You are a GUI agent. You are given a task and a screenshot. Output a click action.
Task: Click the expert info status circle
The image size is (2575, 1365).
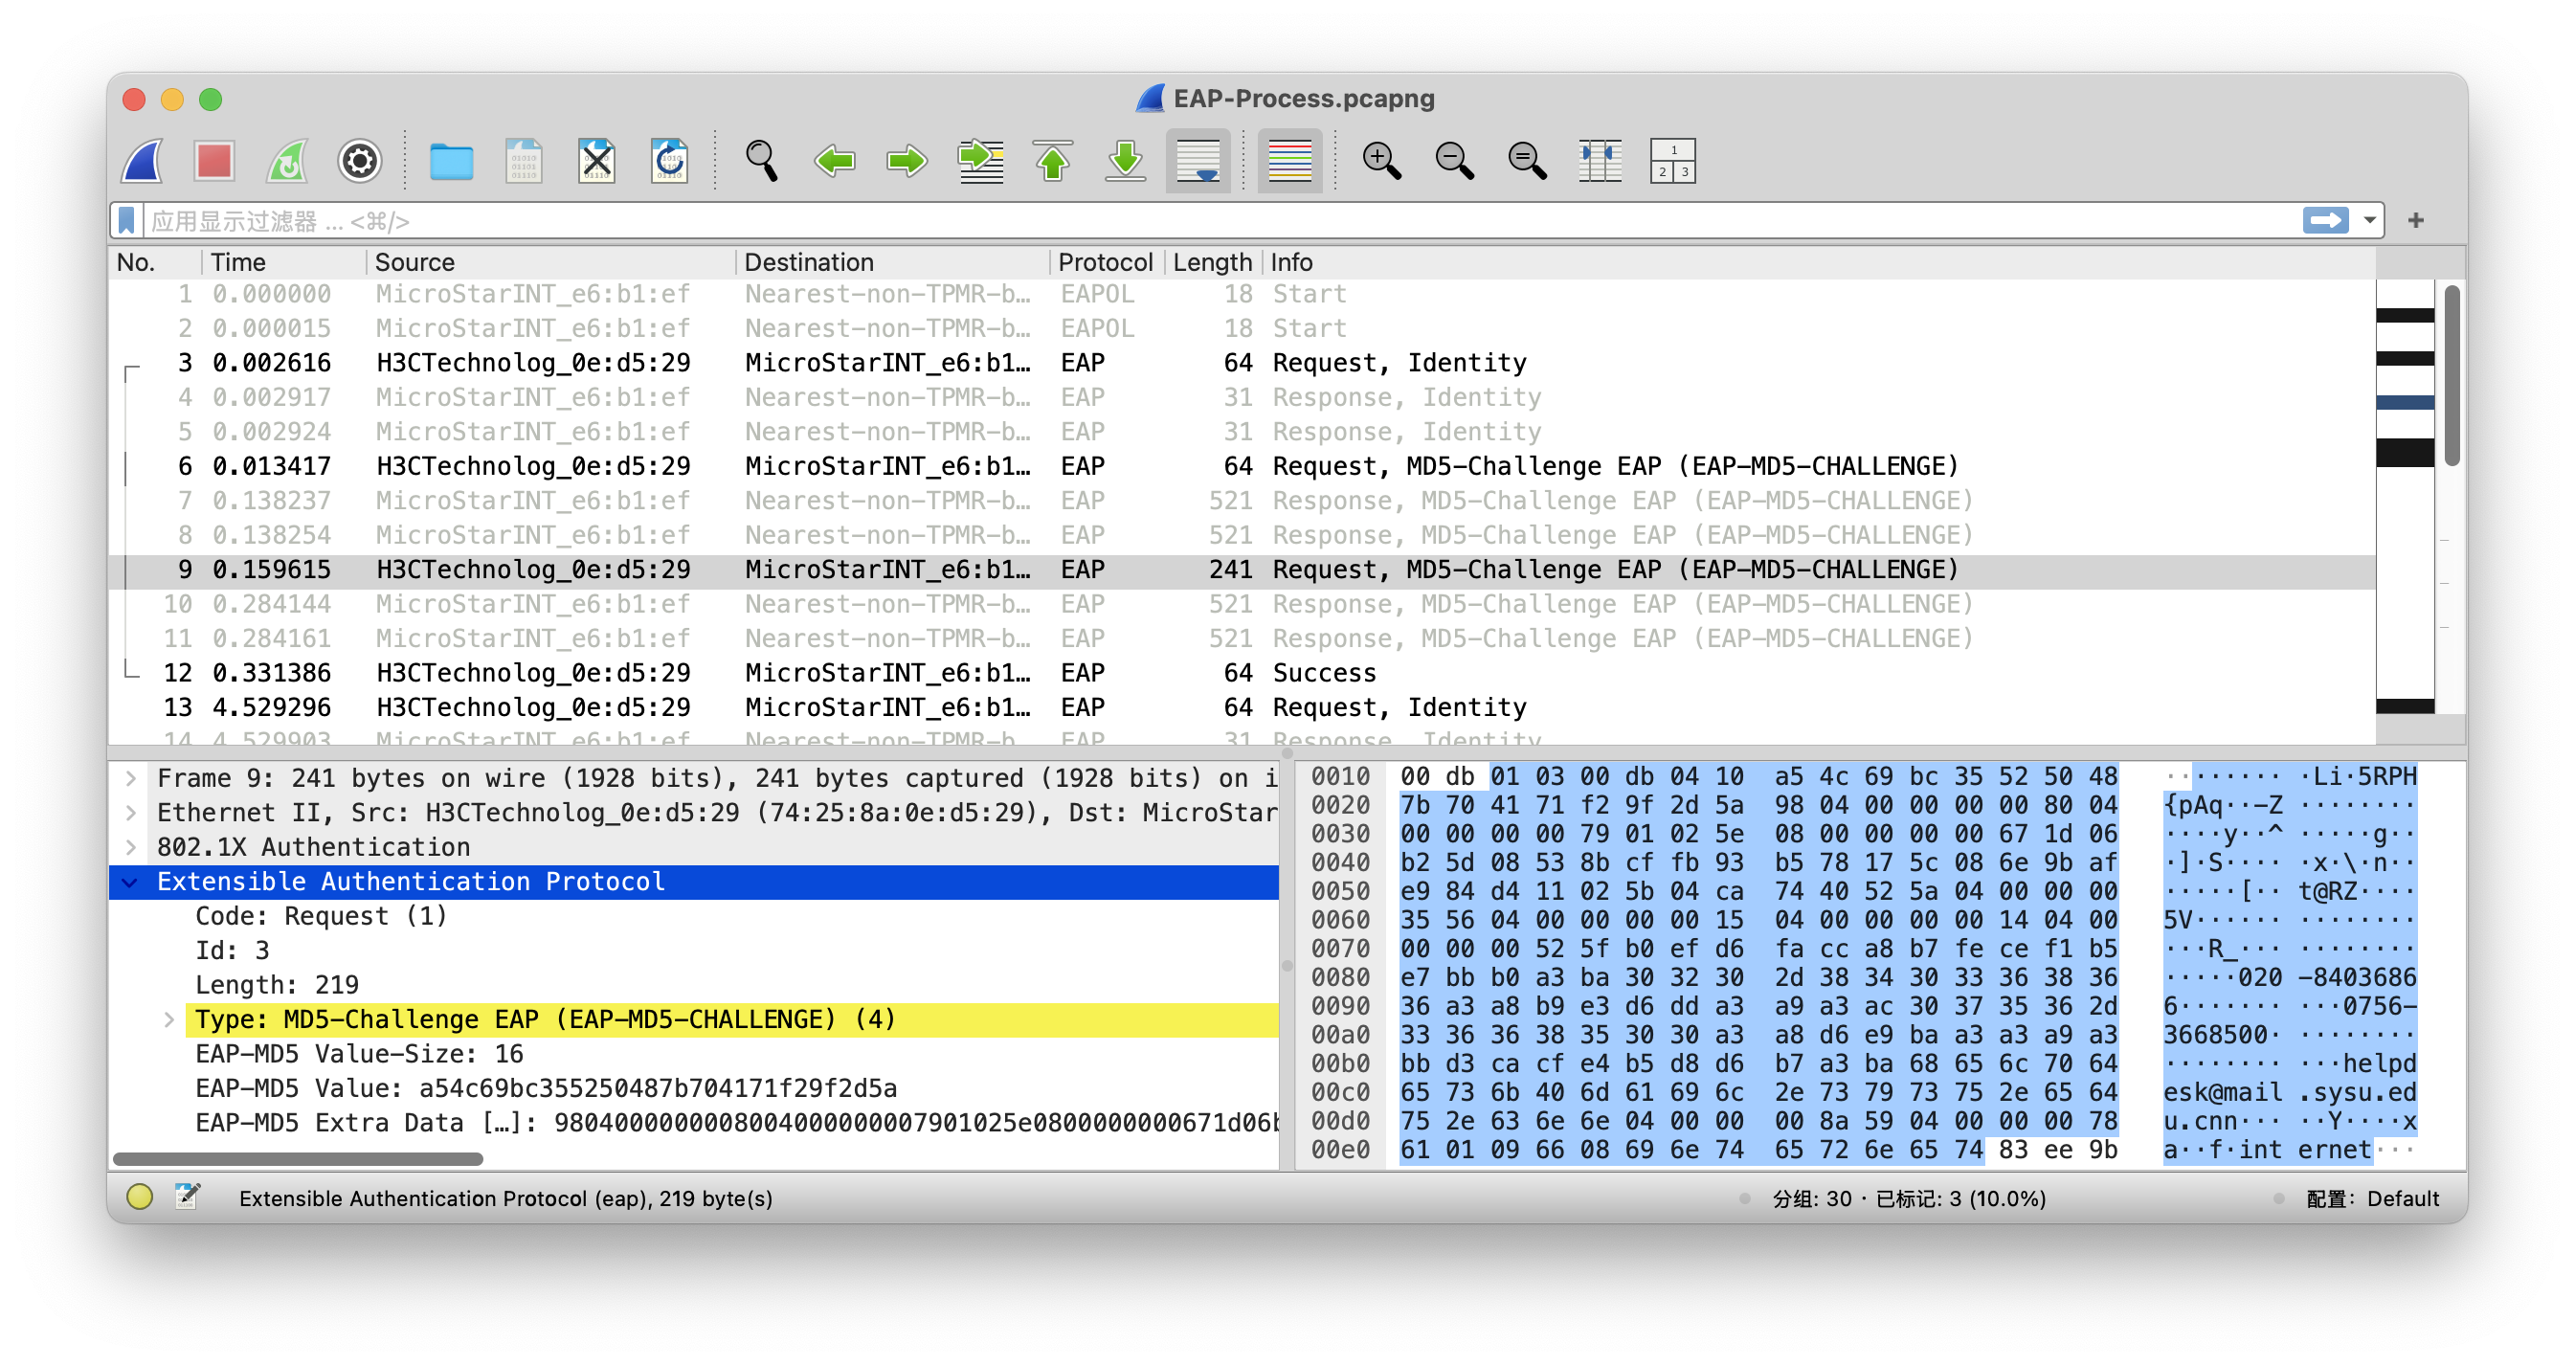pyautogui.click(x=140, y=1197)
